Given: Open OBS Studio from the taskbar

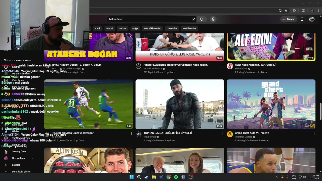Looking at the screenshot, I should click(x=191, y=177).
